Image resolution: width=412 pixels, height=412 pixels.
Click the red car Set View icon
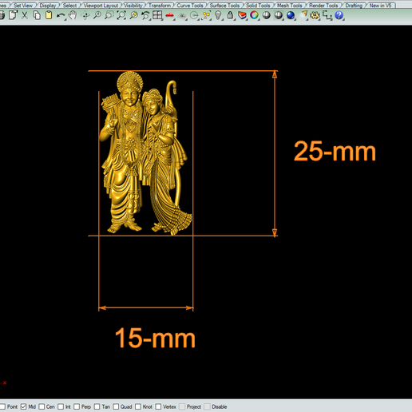pos(170,16)
